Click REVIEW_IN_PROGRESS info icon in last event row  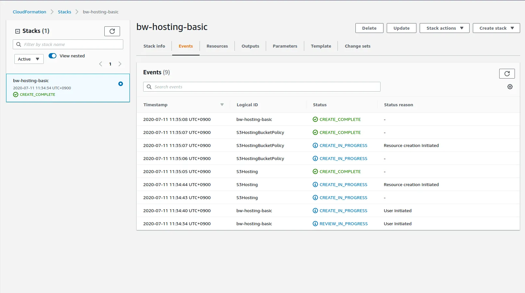click(315, 224)
